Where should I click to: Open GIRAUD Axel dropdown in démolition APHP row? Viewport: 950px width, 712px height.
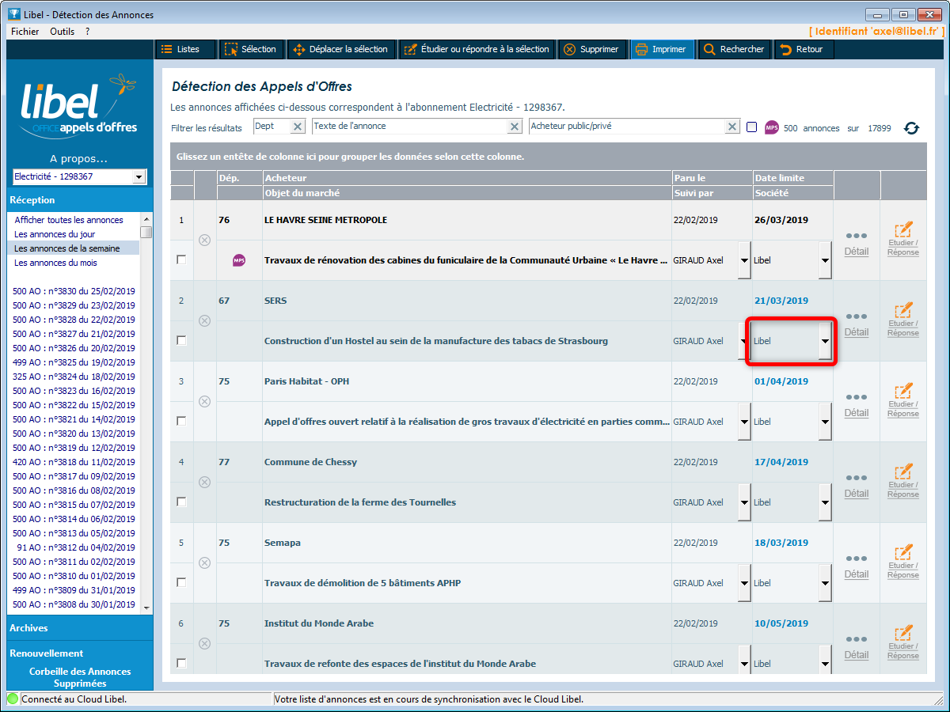[744, 583]
